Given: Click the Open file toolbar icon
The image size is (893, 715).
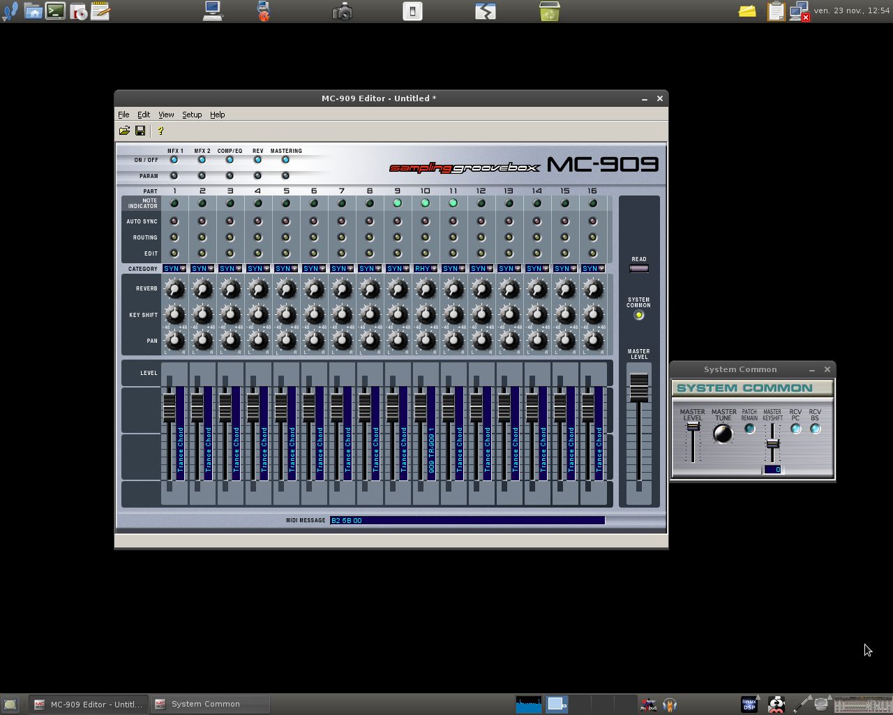Looking at the screenshot, I should 124,131.
